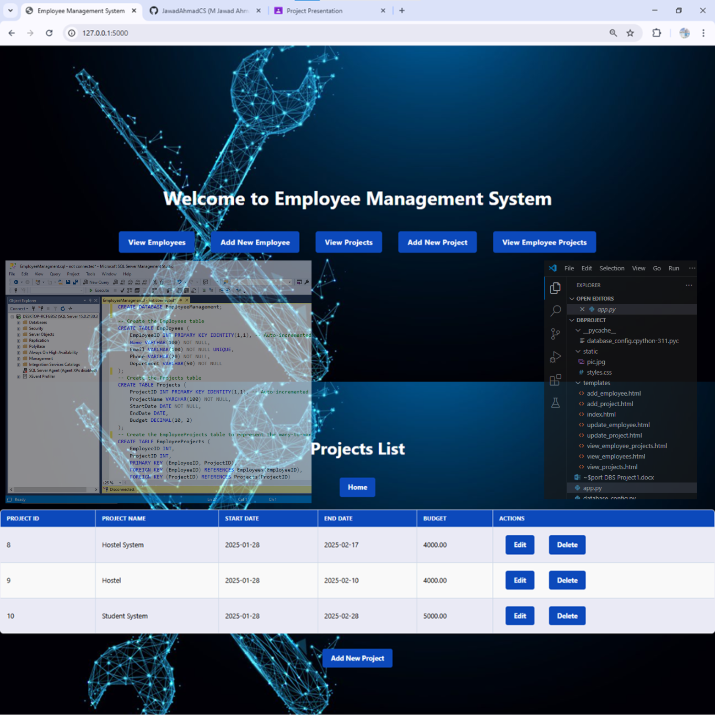Viewport: 715px width, 715px height.
Task: Collapse the DBPROJECT section
Action: click(572, 320)
